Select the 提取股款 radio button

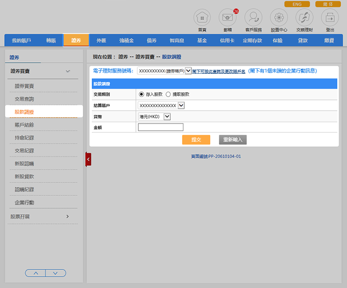point(168,94)
